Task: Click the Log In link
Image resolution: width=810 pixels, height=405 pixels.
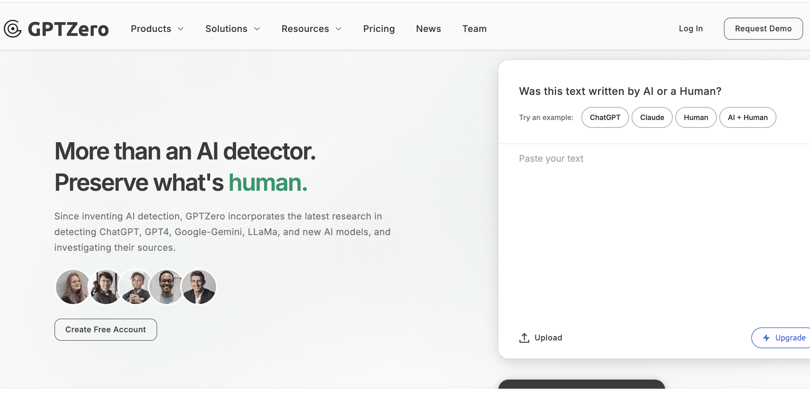Action: tap(691, 29)
